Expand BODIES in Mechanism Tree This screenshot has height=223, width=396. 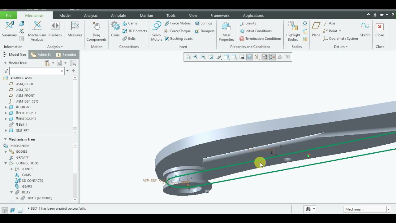(6, 152)
